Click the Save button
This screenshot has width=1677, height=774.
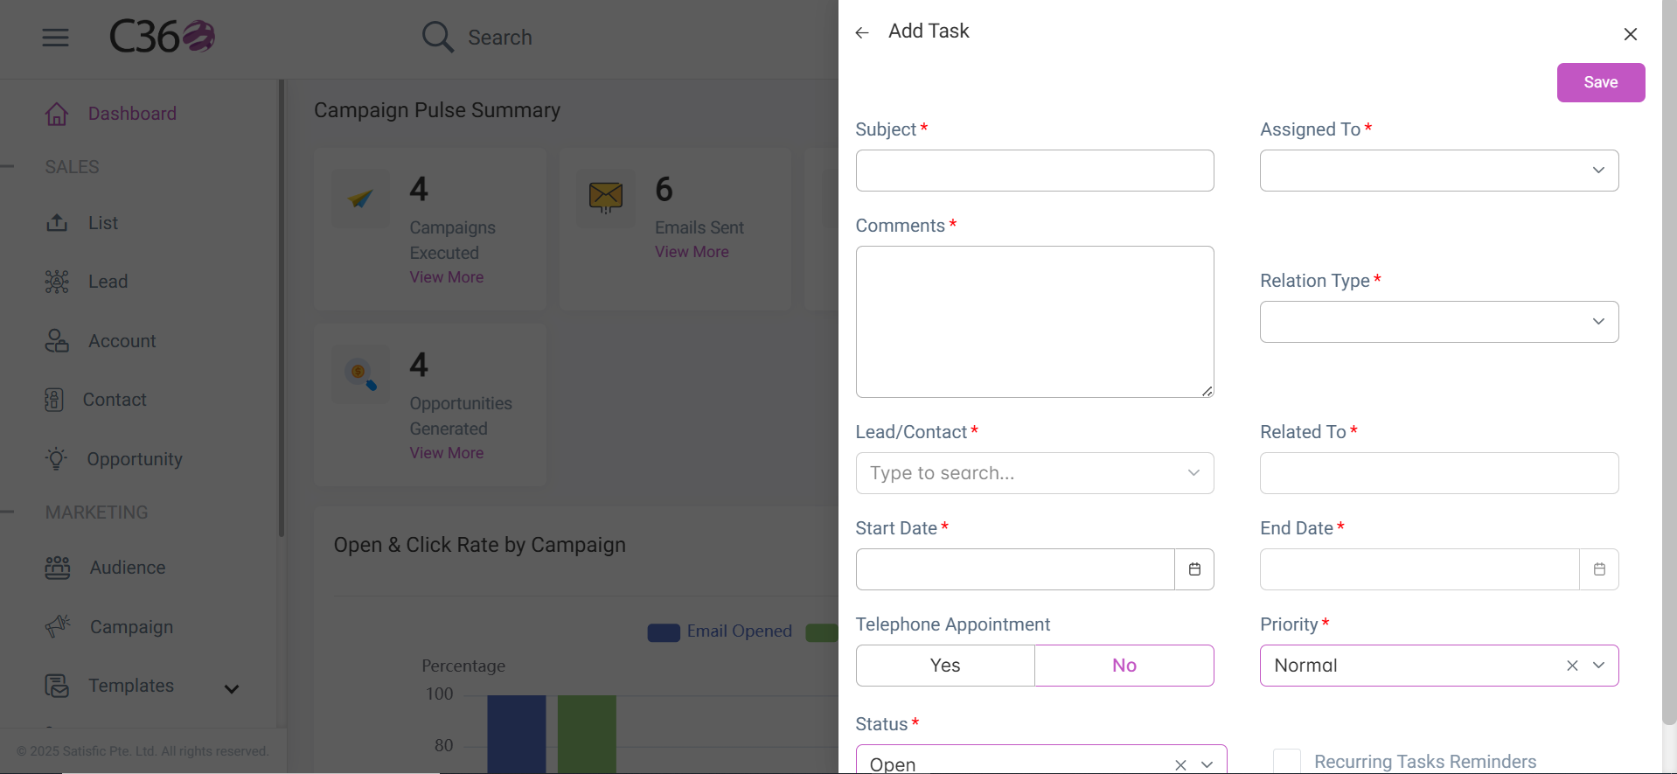[x=1600, y=82]
